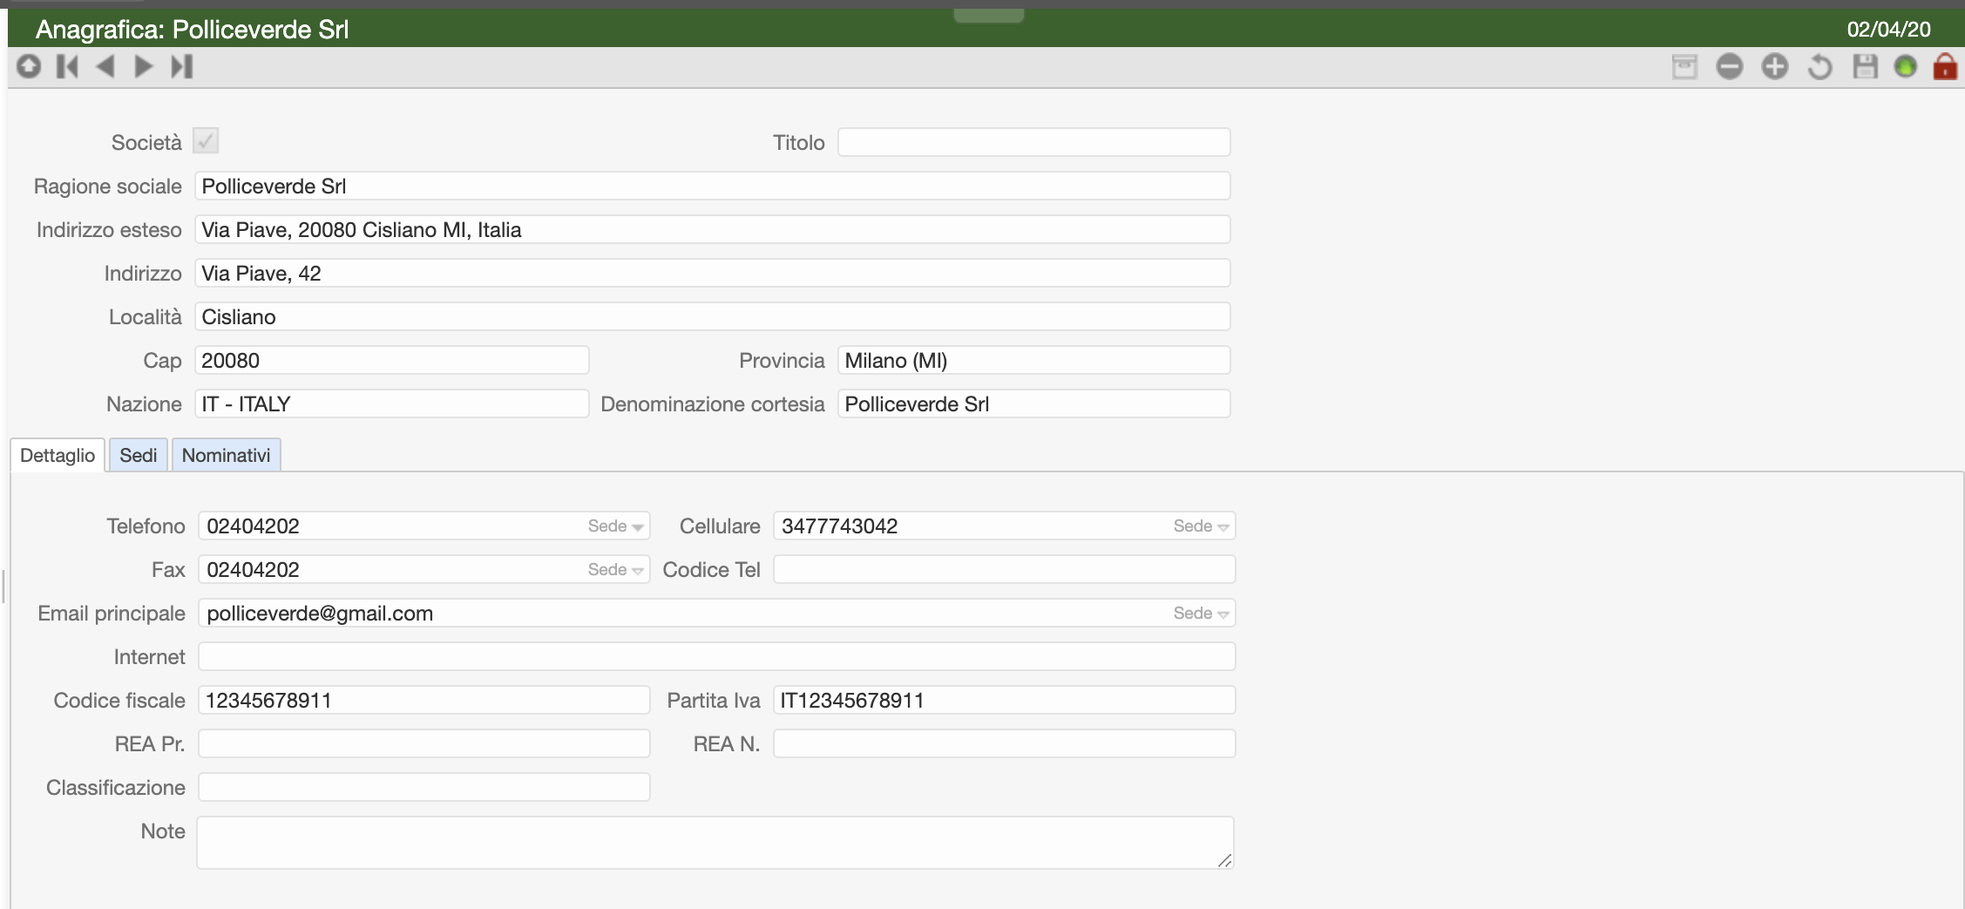Click the archive box icon
This screenshot has height=909, width=1965.
pyautogui.click(x=1684, y=66)
